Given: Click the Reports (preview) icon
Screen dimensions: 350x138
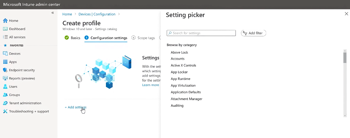Looking at the screenshot, I should click(x=5, y=78).
